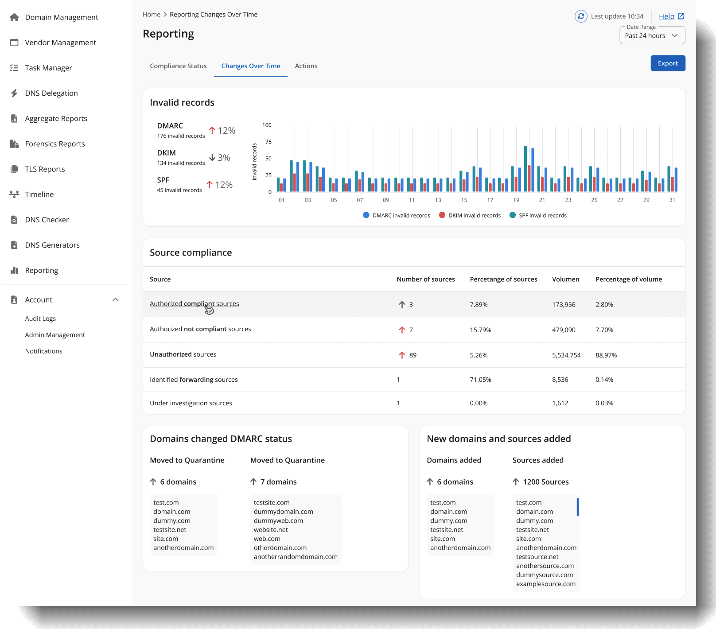Toggle DKIM invalid records legend swatch
This screenshot has height=629, width=716.
coord(442,215)
